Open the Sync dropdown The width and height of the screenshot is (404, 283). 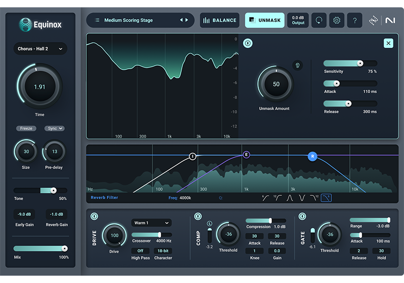coord(55,128)
